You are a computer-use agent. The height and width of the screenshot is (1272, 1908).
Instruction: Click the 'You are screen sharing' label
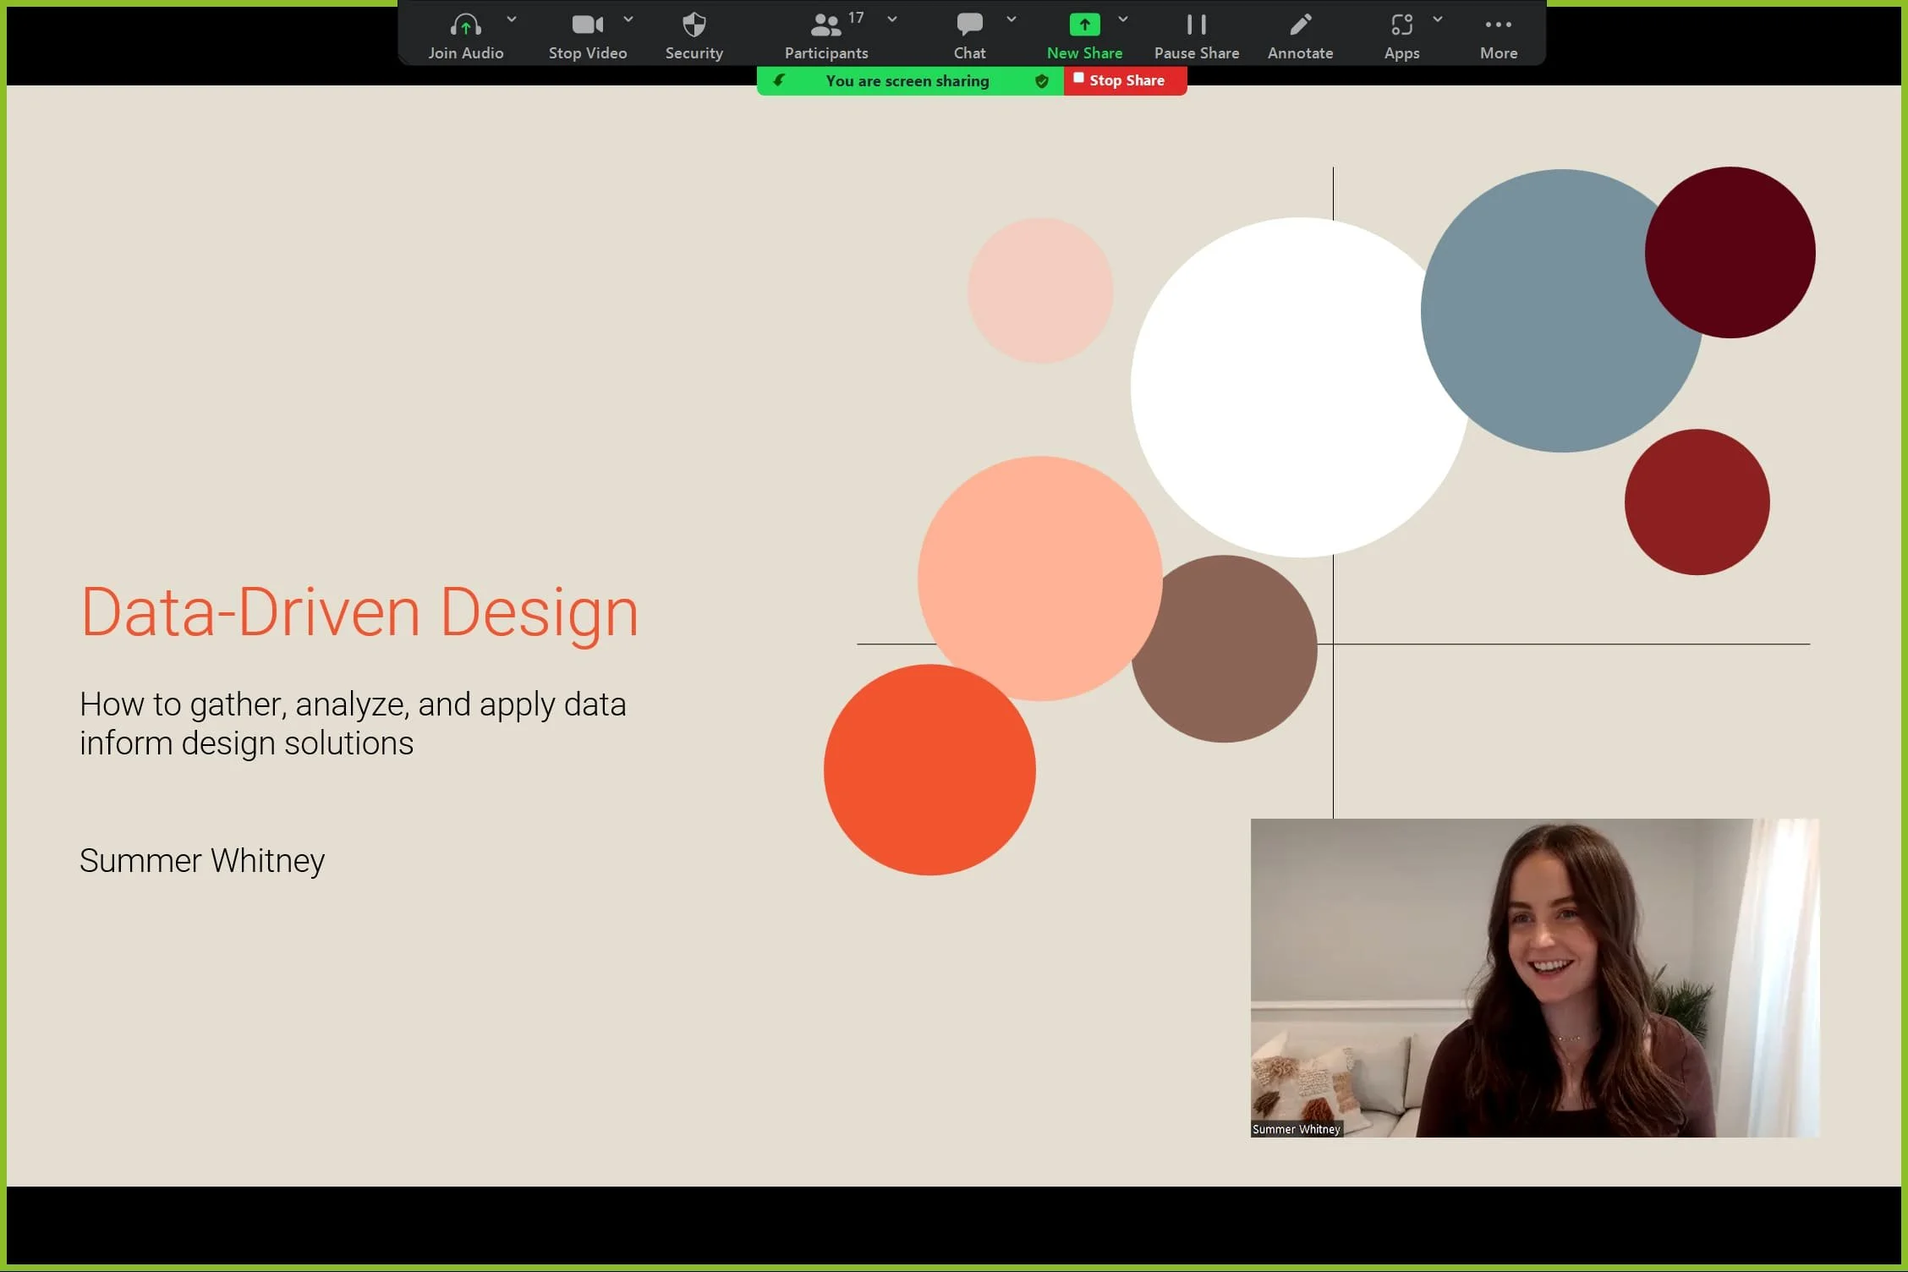pos(907,81)
